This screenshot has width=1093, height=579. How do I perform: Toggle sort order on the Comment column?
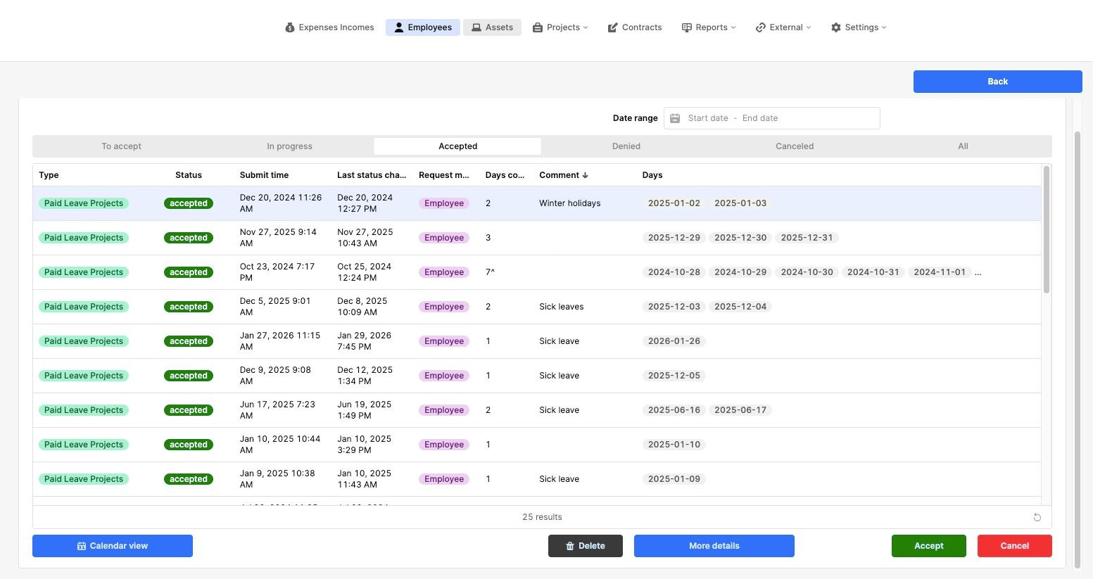584,174
